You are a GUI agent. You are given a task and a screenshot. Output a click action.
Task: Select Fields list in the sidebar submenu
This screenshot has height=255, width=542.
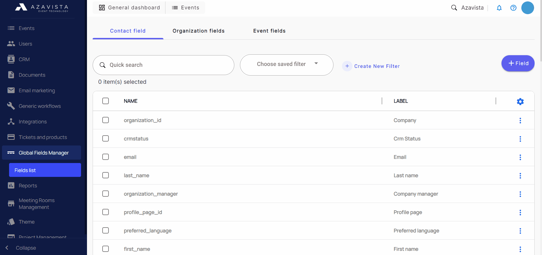(x=45, y=170)
